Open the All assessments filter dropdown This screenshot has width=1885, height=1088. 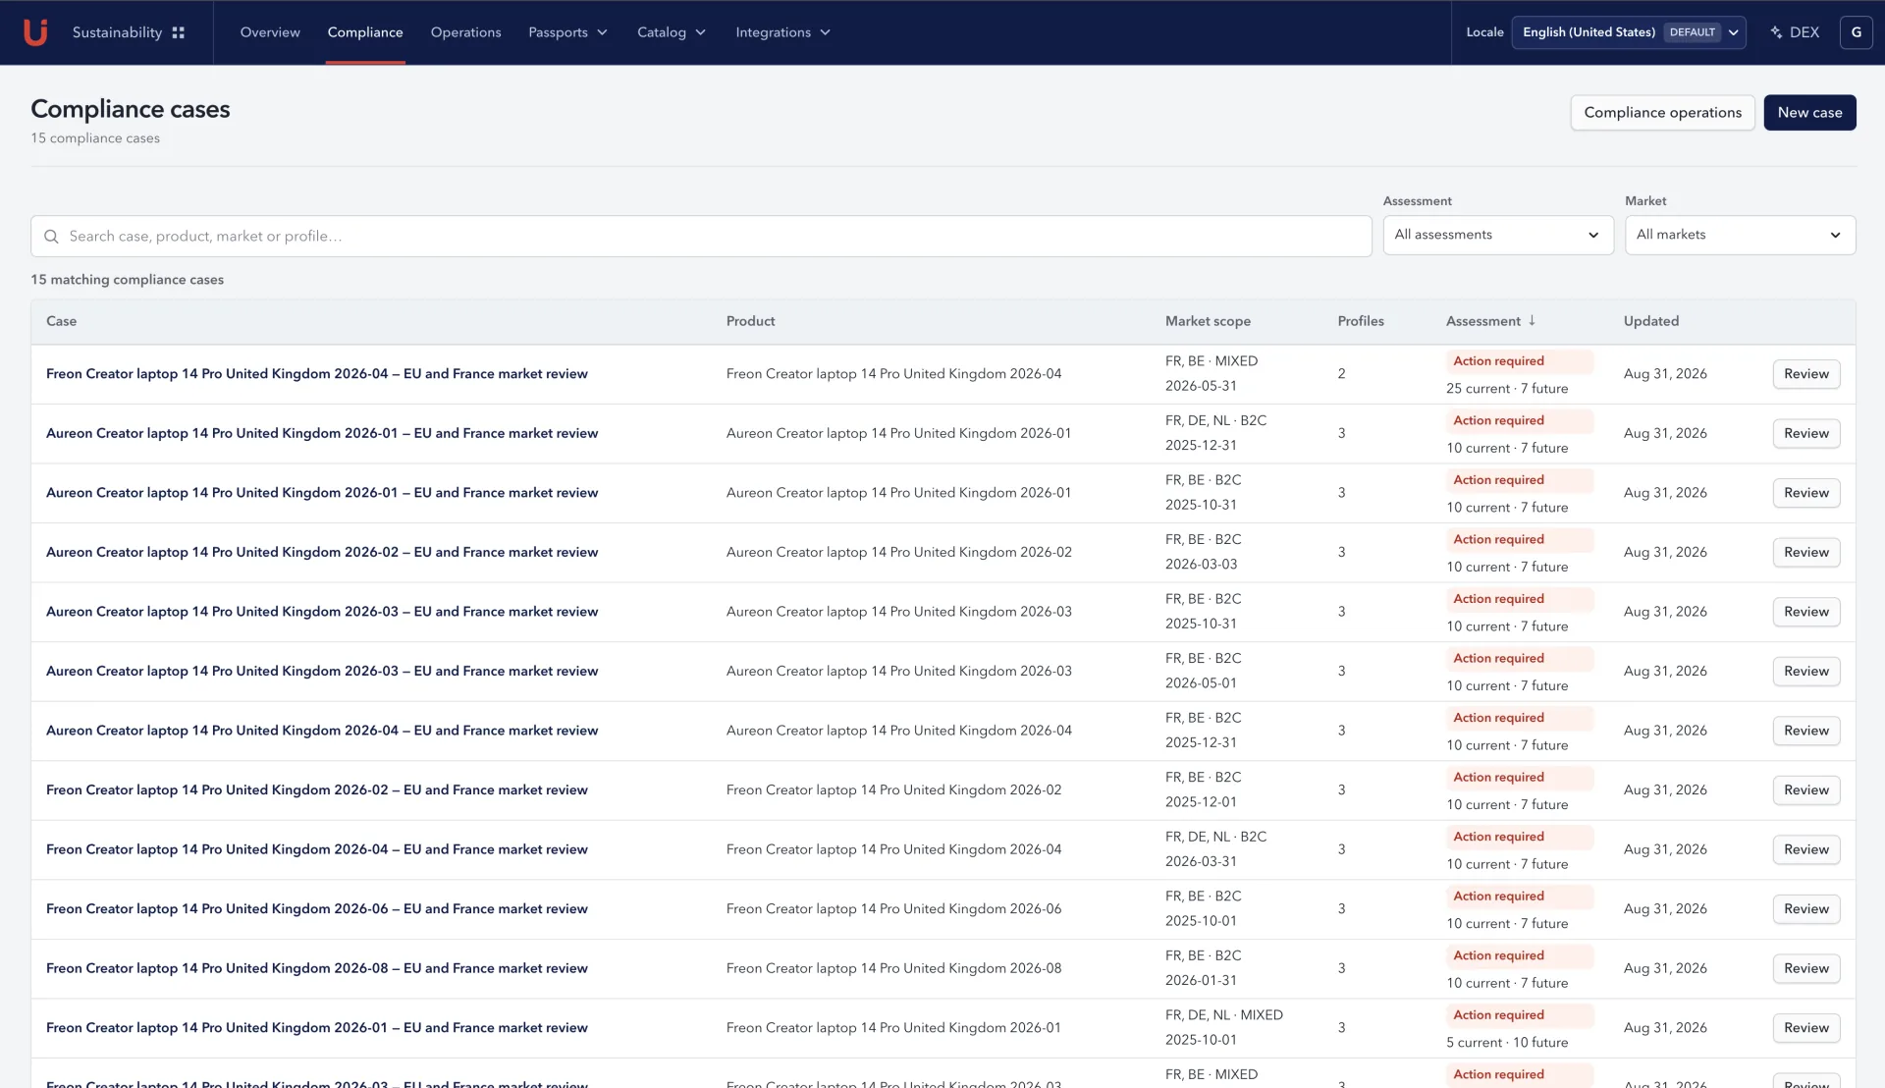(x=1498, y=235)
